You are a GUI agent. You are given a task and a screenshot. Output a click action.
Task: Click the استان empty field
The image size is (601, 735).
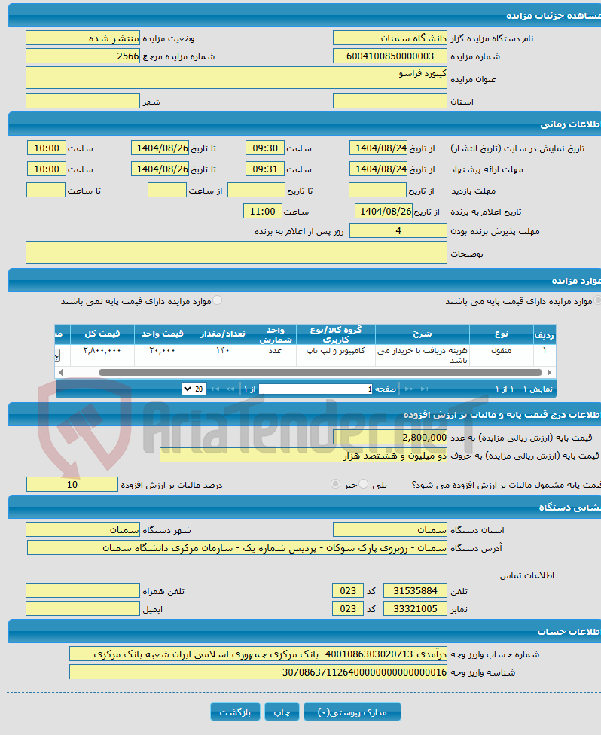(x=390, y=101)
